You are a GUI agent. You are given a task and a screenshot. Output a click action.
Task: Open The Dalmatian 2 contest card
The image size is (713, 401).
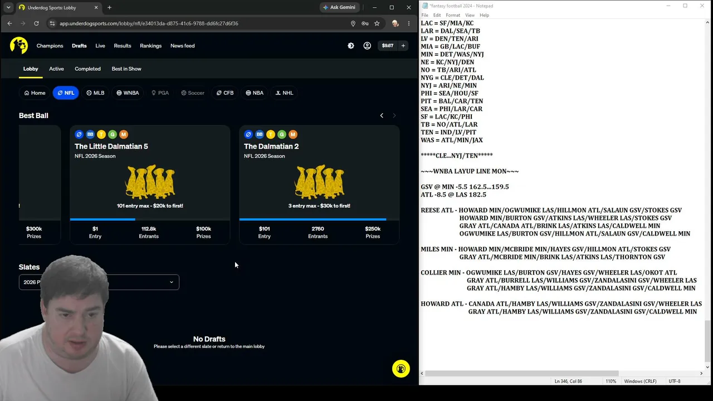point(319,185)
